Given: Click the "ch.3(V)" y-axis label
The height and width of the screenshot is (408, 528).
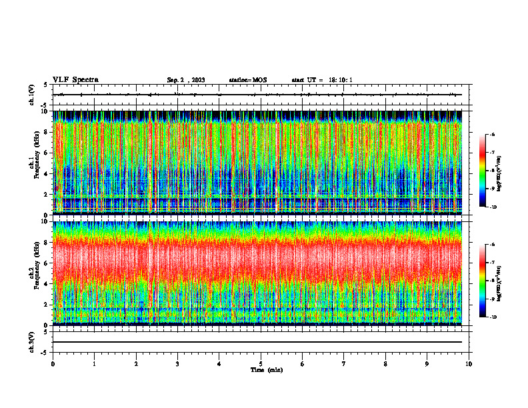Looking at the screenshot, I should [32, 342].
